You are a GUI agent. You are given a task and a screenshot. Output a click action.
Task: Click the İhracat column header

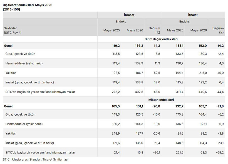(129, 15)
